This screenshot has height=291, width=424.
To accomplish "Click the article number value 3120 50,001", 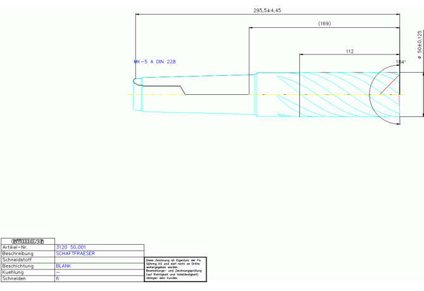I will click(71, 247).
